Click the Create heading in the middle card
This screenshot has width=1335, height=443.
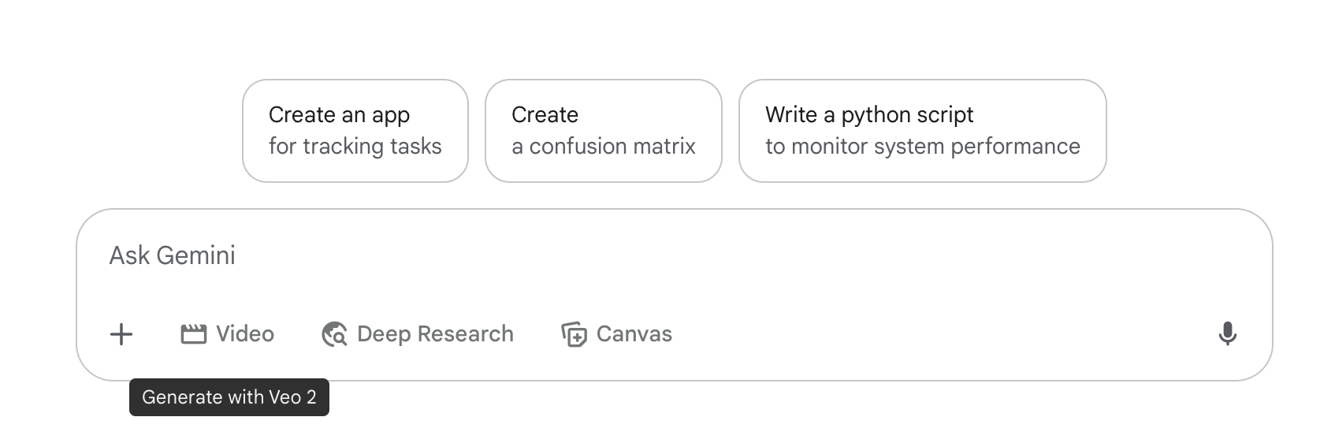(545, 115)
